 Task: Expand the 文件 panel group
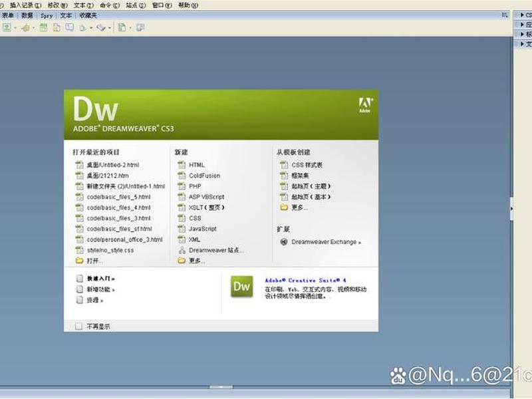click(x=523, y=45)
